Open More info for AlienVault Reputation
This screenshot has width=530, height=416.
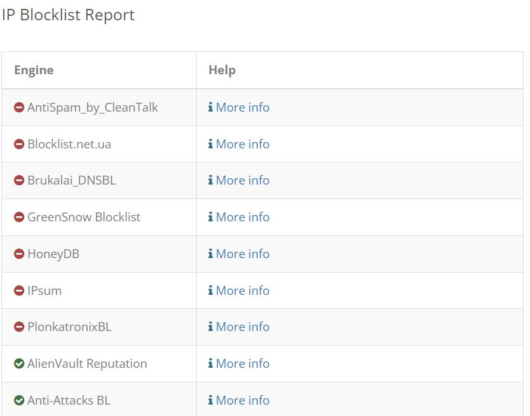pyautogui.click(x=242, y=363)
